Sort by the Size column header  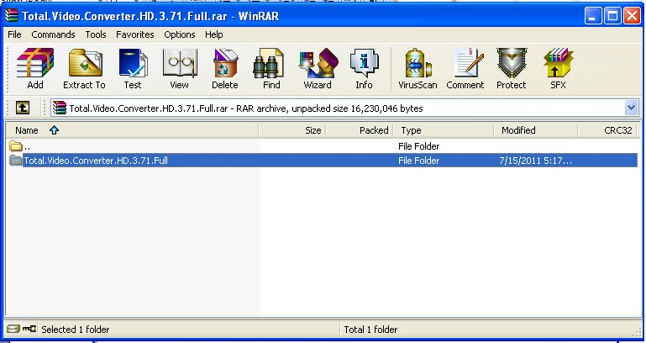click(x=292, y=130)
